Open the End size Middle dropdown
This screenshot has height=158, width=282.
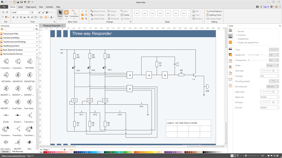click(269, 108)
